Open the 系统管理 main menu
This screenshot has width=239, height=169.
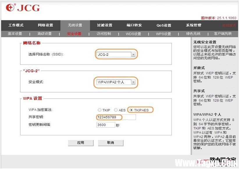[193, 25]
